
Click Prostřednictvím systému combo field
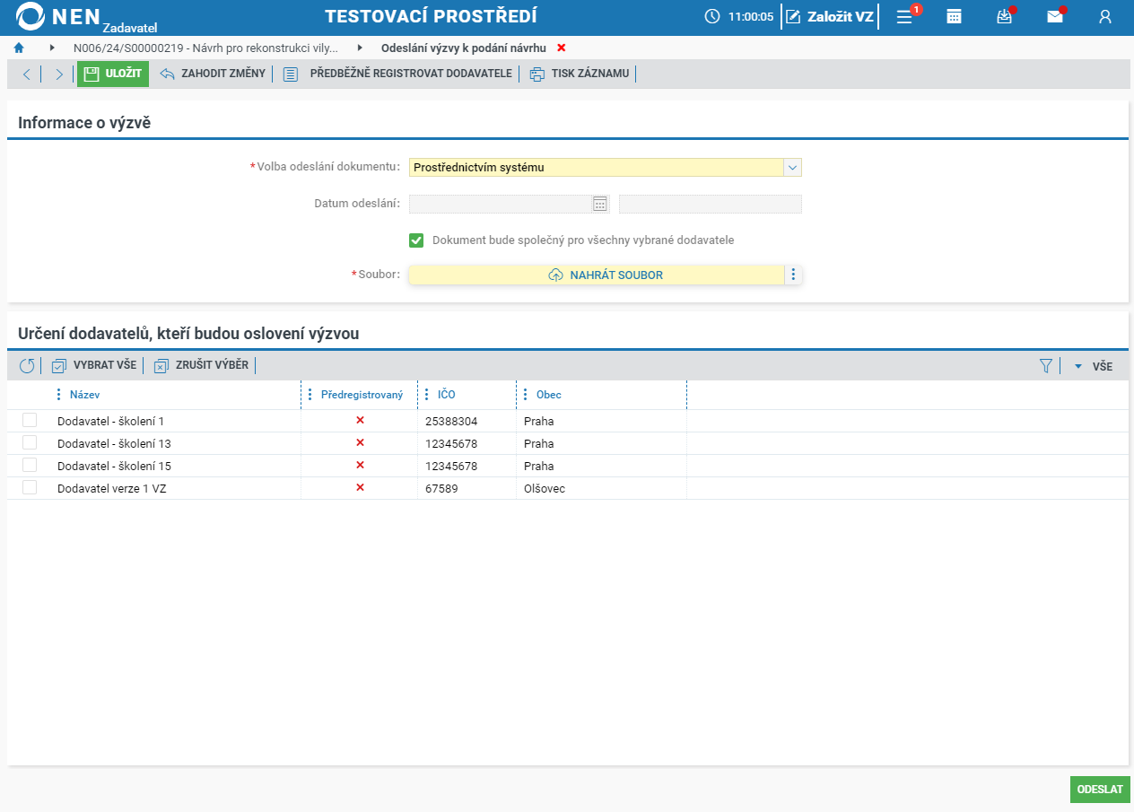[597, 167]
